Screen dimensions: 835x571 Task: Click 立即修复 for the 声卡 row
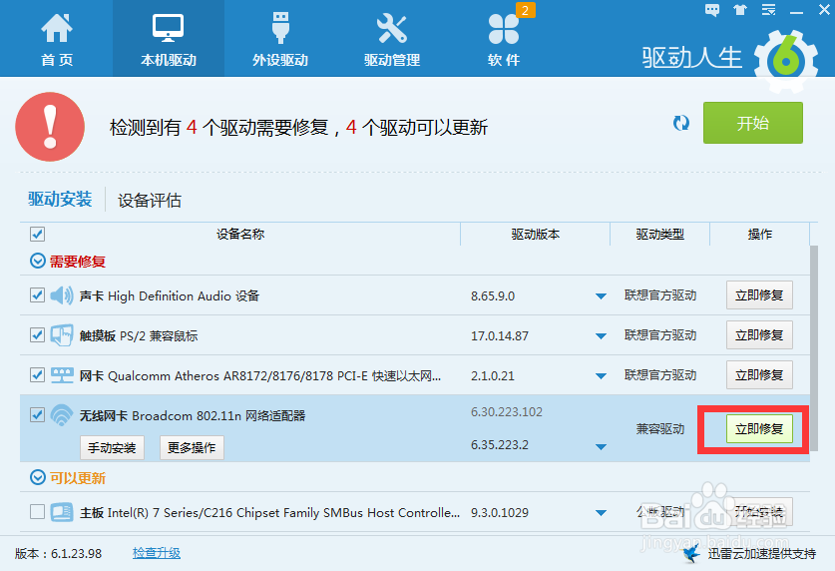coord(759,295)
